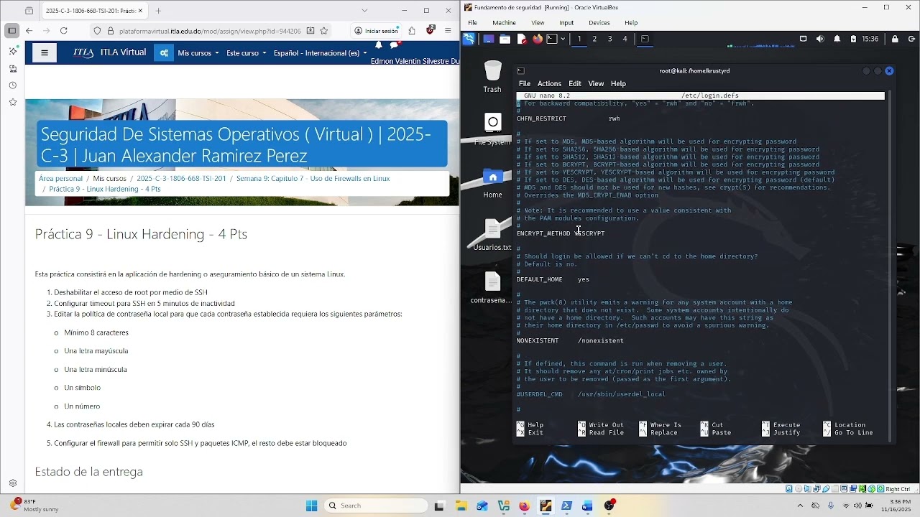Open Firefox sidebar history clock icon
The width and height of the screenshot is (920, 517).
[x=13, y=85]
